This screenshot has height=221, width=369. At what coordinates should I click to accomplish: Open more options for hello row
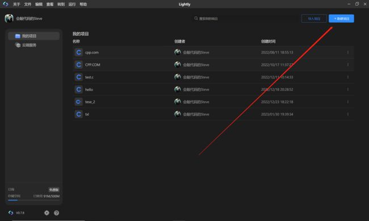(348, 90)
